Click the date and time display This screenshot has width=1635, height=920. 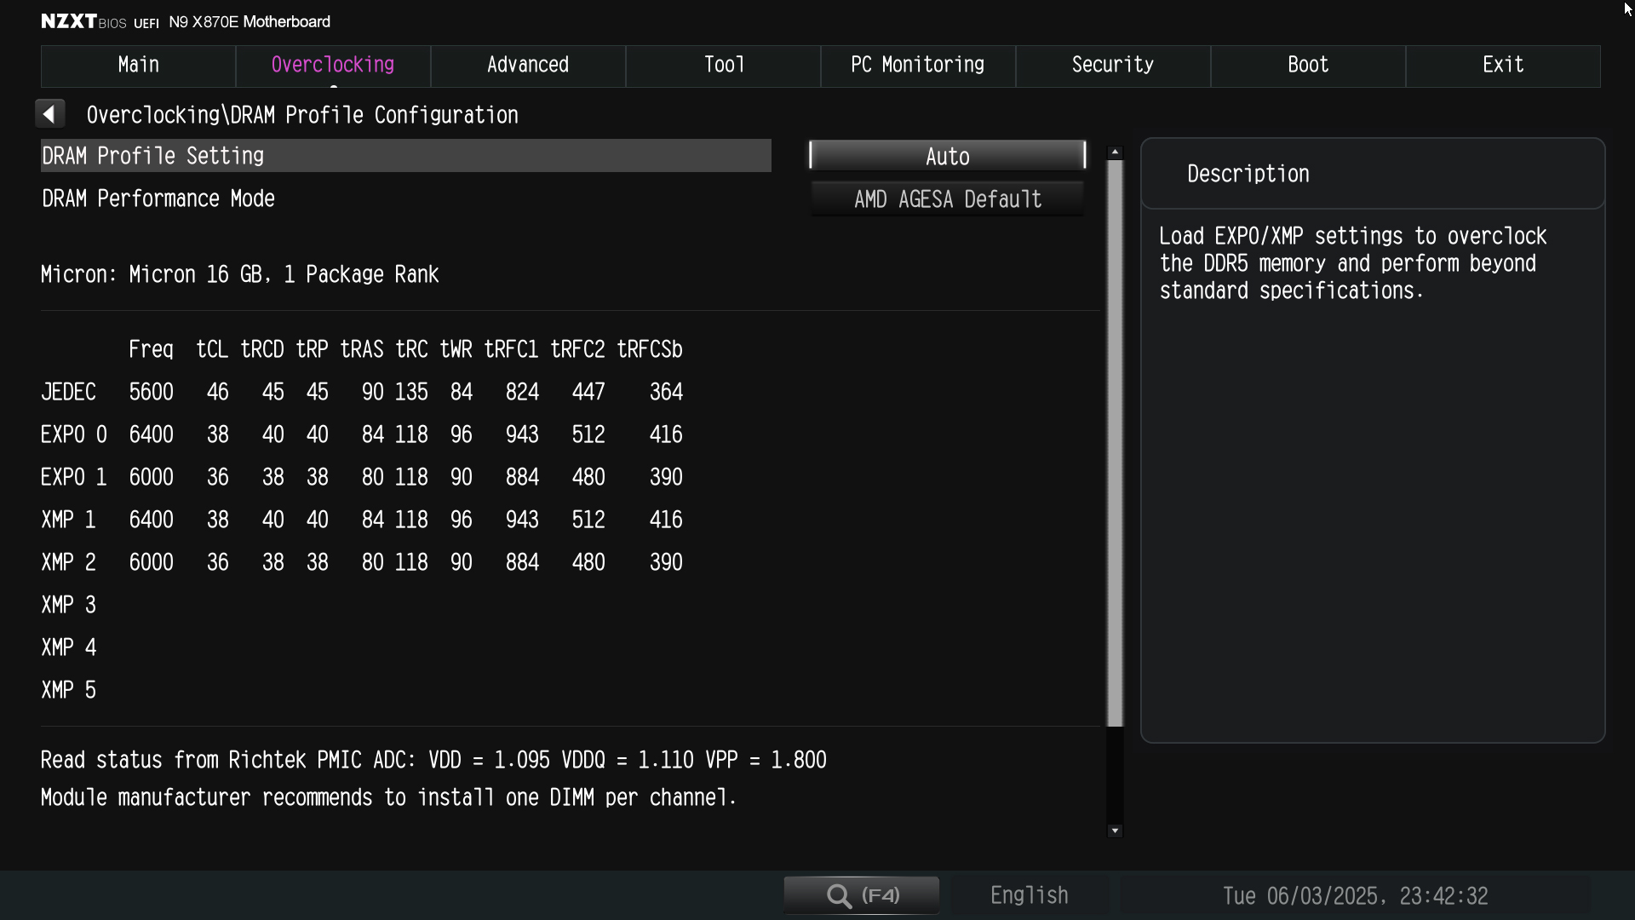pyautogui.click(x=1355, y=896)
